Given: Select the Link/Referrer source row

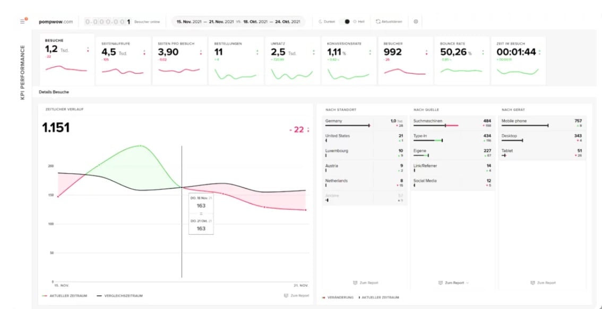Looking at the screenshot, I should point(453,168).
